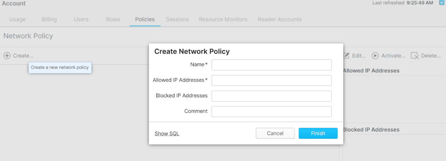446x161 pixels.
Task: Open the Users tab
Action: coord(81,20)
